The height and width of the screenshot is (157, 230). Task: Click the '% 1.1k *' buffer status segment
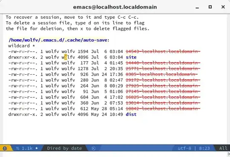coord(27,148)
